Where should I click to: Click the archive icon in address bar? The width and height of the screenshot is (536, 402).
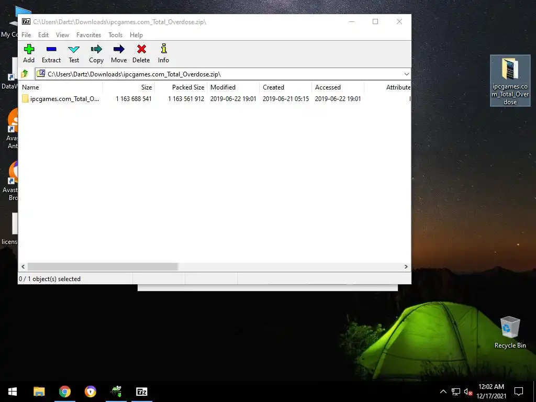[41, 73]
